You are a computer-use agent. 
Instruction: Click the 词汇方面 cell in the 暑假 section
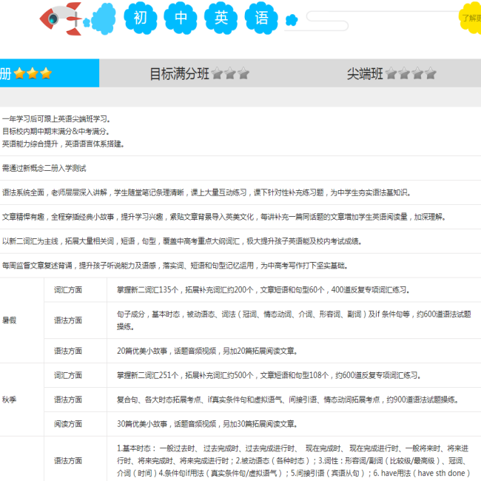[x=68, y=290]
